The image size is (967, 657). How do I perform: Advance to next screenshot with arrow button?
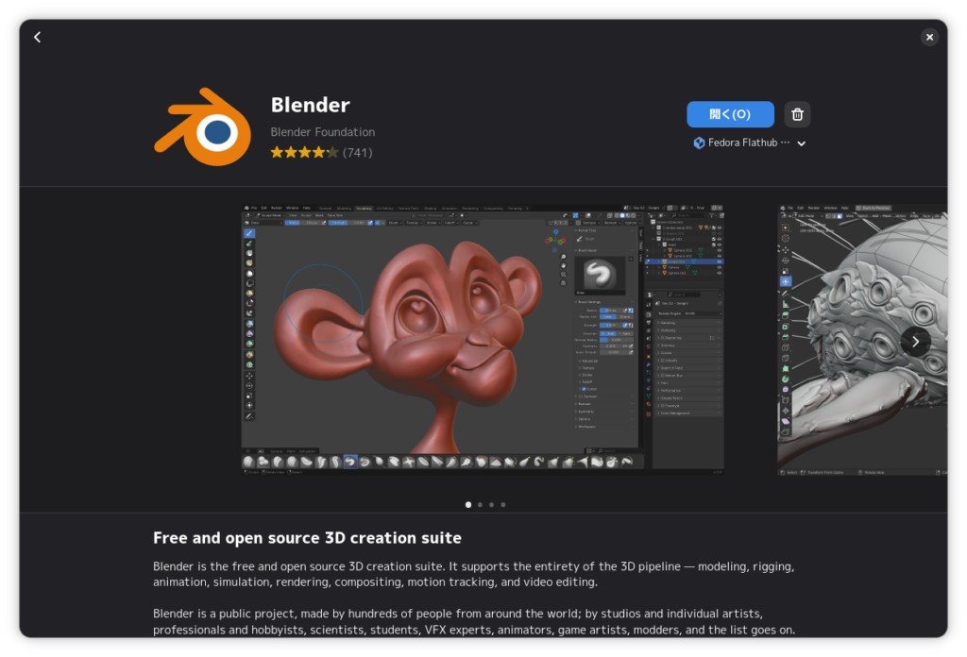pos(915,342)
